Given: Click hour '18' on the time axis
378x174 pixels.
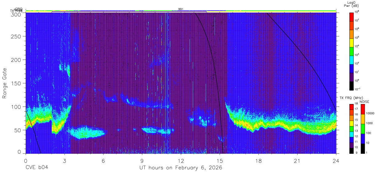Looking at the screenshot, I should click(x=258, y=160).
